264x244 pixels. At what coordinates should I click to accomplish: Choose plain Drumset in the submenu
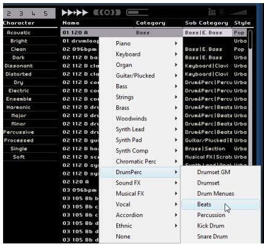click(220, 183)
